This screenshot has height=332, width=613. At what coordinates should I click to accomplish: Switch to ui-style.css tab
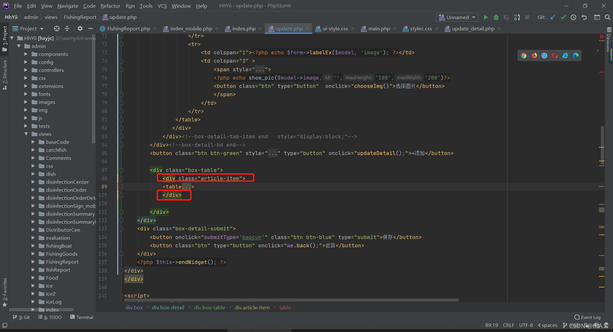click(335, 28)
